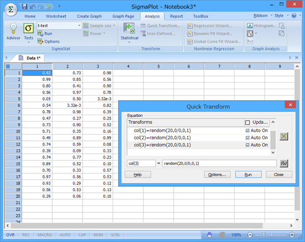Click the zoom out minus button
This screenshot has width=305, height=242.
[250, 235]
